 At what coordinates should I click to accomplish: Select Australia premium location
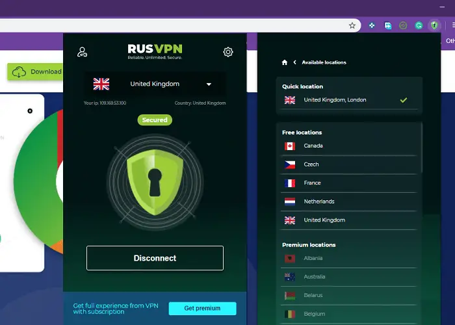click(x=349, y=277)
